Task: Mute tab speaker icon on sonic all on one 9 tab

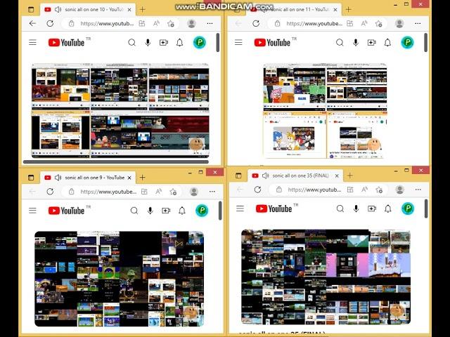Action: pyautogui.click(x=58, y=178)
